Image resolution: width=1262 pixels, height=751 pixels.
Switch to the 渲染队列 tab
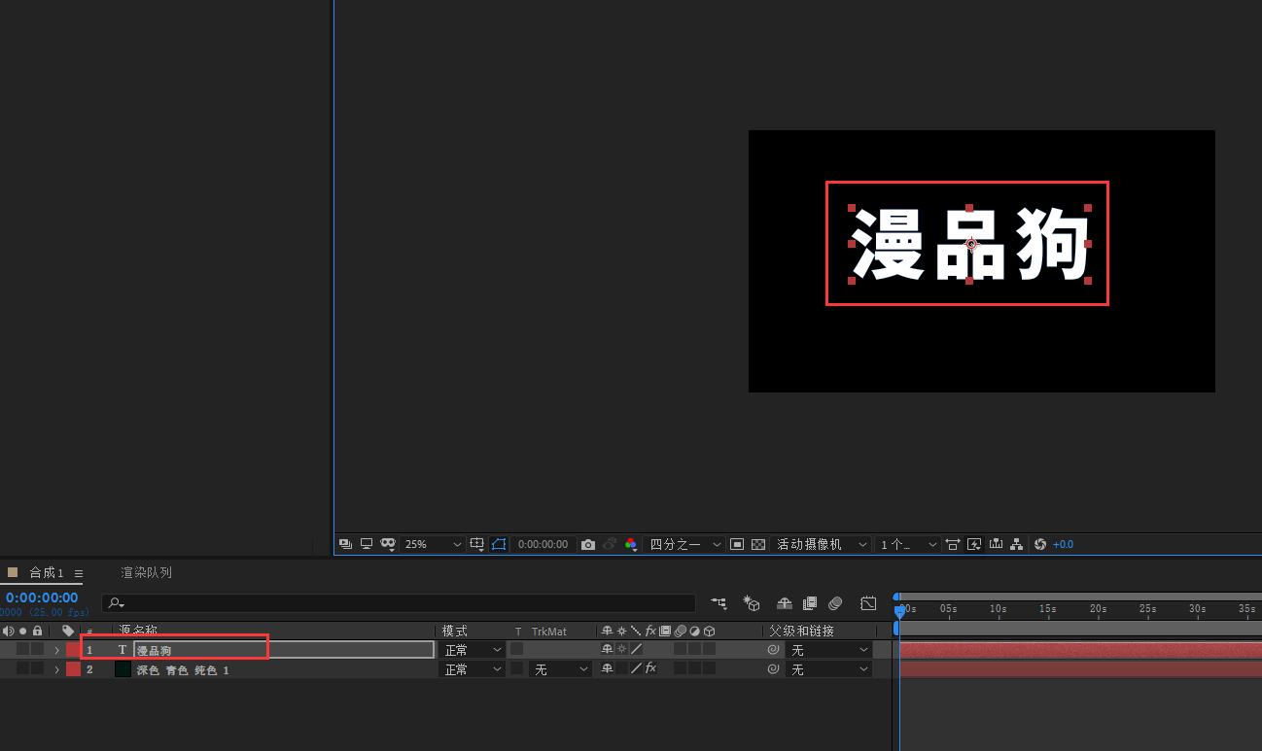[146, 572]
